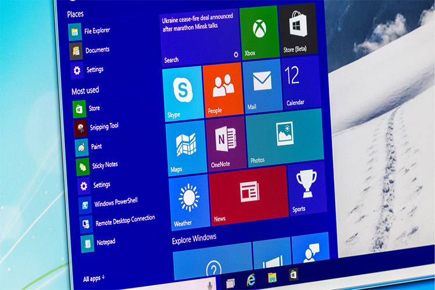Click the Windows PowerShell text label
Image resolution: width=435 pixels, height=290 pixels.
116,202
